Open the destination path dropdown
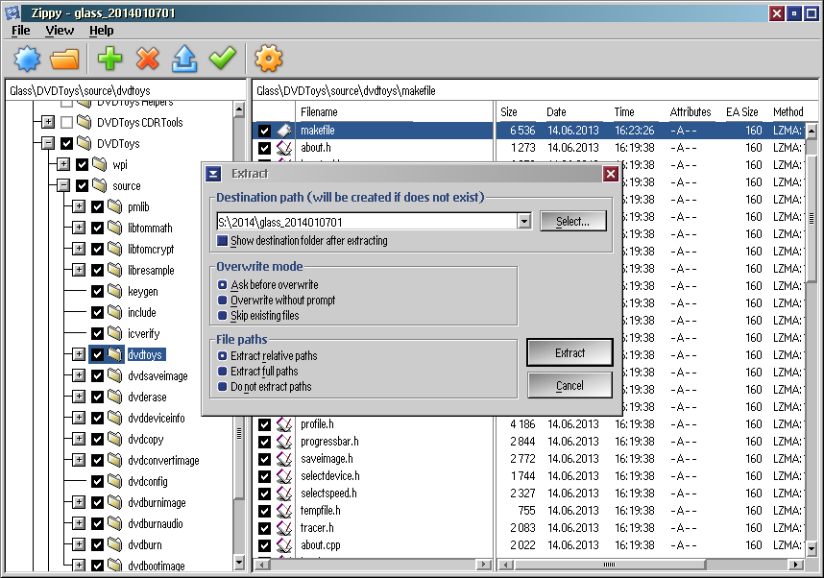Screen dimensions: 824x578 [523, 222]
